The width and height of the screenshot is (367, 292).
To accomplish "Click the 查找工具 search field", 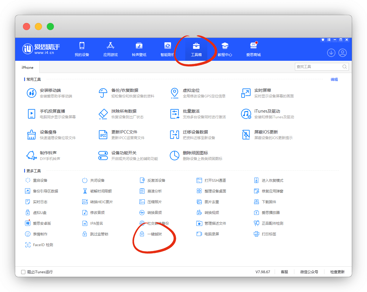I will click(318, 67).
